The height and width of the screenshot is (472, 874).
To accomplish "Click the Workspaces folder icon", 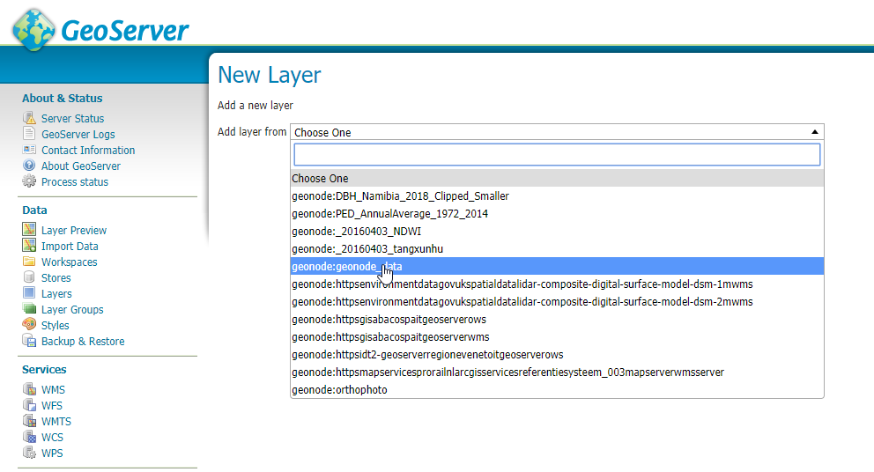I will [29, 262].
